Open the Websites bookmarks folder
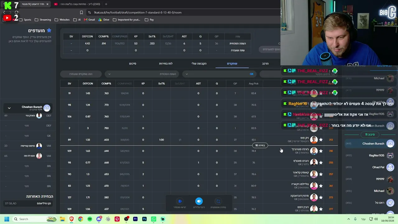398x224 pixels. coord(62,20)
